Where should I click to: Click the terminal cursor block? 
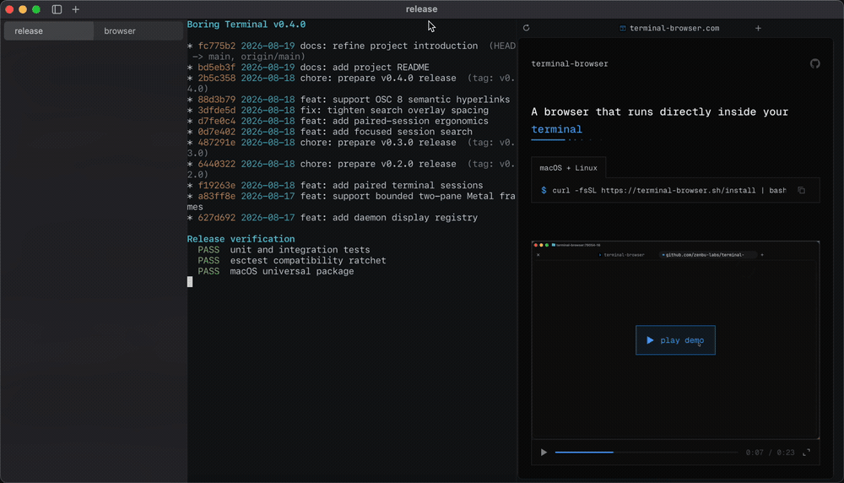pyautogui.click(x=189, y=282)
